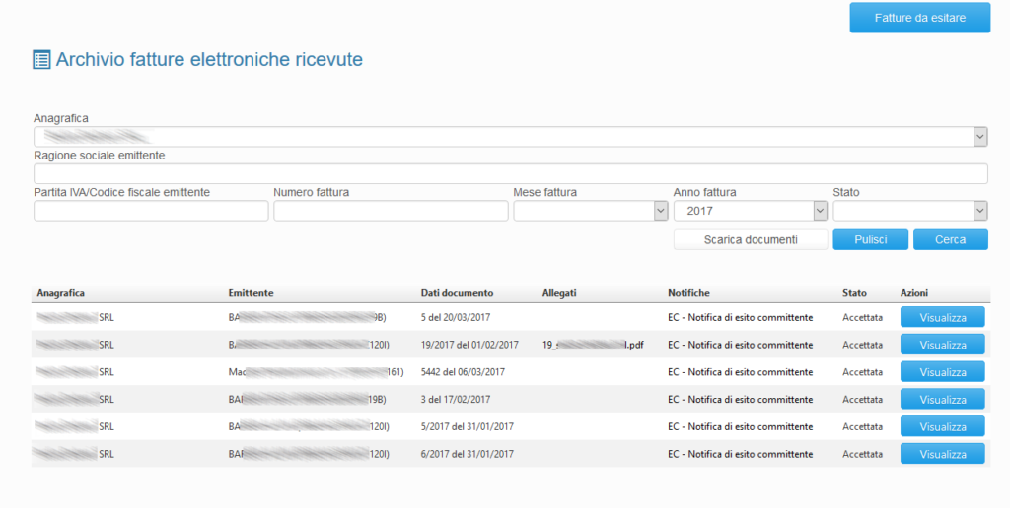Clear filters with the Pulisci button
Viewport: 1010px width, 508px height.
tap(870, 240)
